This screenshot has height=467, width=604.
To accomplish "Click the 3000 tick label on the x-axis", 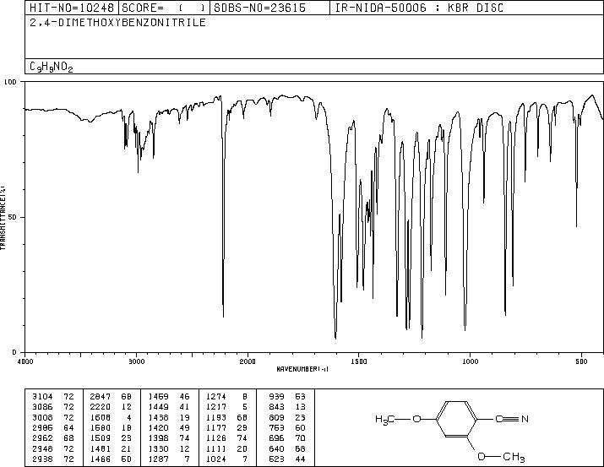I will tap(136, 361).
